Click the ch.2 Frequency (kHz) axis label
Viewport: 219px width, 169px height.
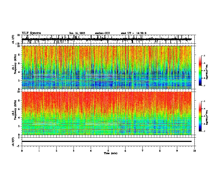[x=15, y=110]
